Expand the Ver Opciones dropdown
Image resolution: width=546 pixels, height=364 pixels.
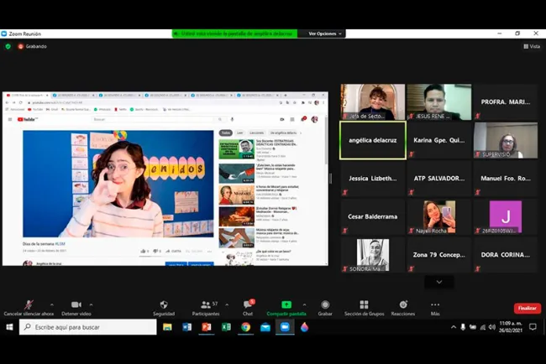click(325, 34)
